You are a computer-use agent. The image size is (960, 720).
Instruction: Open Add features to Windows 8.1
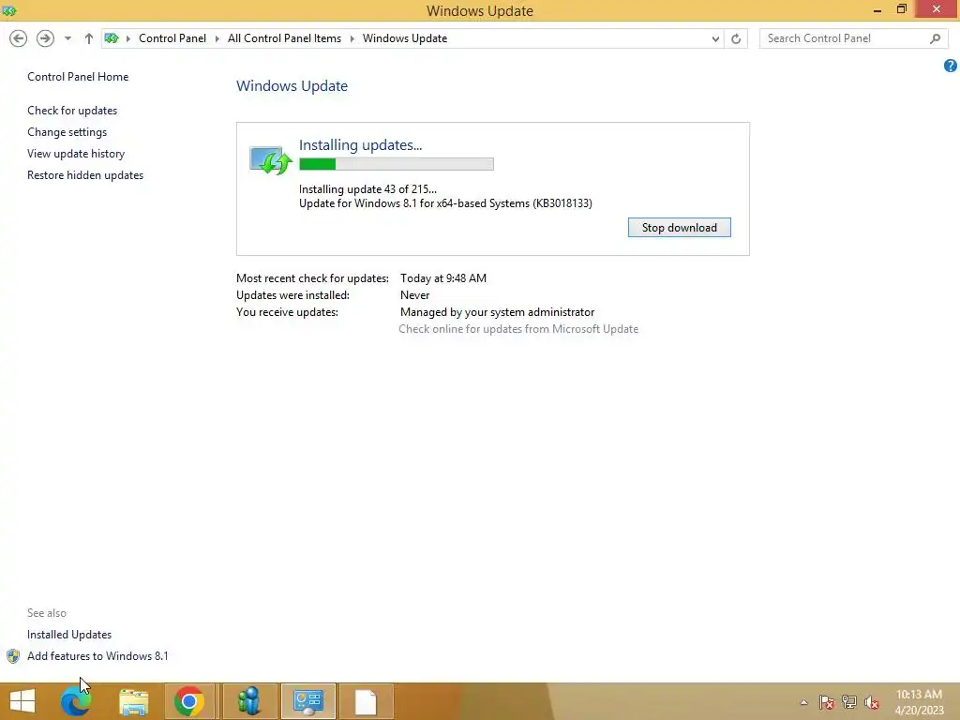(97, 656)
